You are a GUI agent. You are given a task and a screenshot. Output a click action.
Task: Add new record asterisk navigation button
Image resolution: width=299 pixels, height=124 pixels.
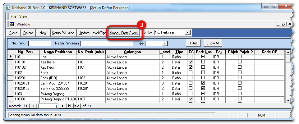[x=77, y=106]
